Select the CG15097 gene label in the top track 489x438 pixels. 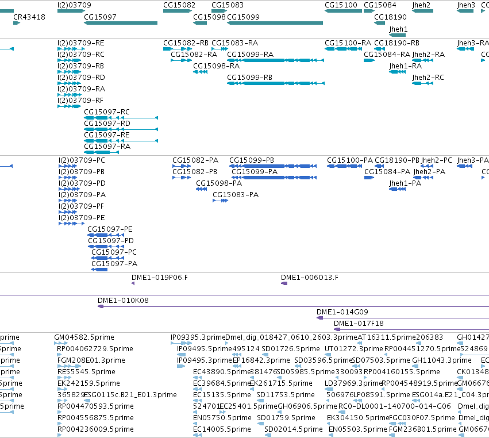(100, 17)
